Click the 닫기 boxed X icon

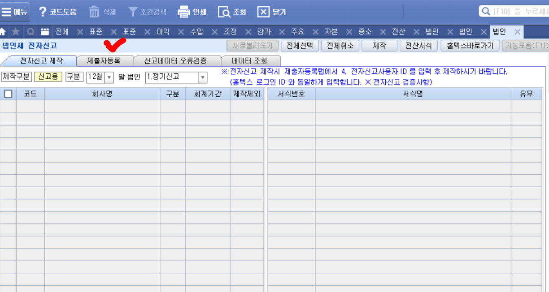pos(264,12)
